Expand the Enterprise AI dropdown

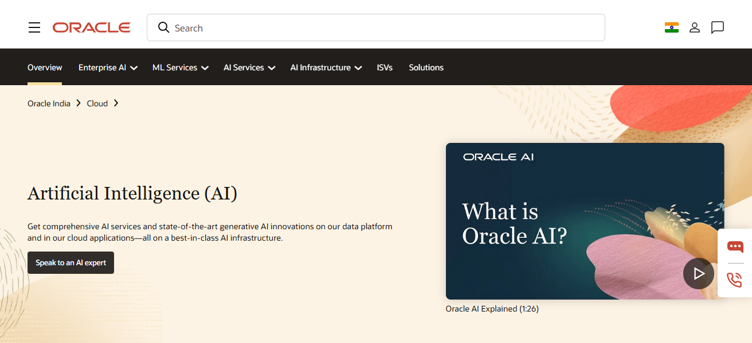[x=108, y=67]
